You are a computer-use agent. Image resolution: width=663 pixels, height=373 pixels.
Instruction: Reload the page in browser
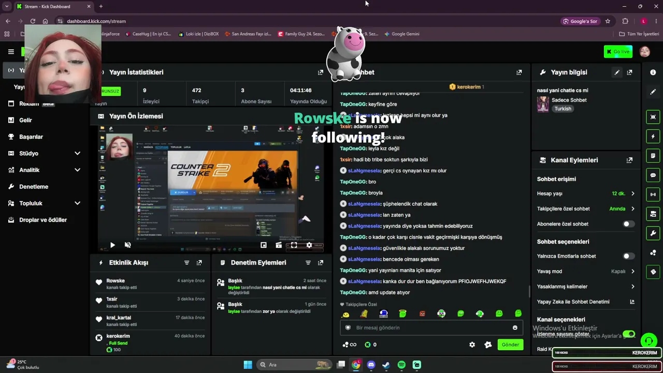point(33,21)
